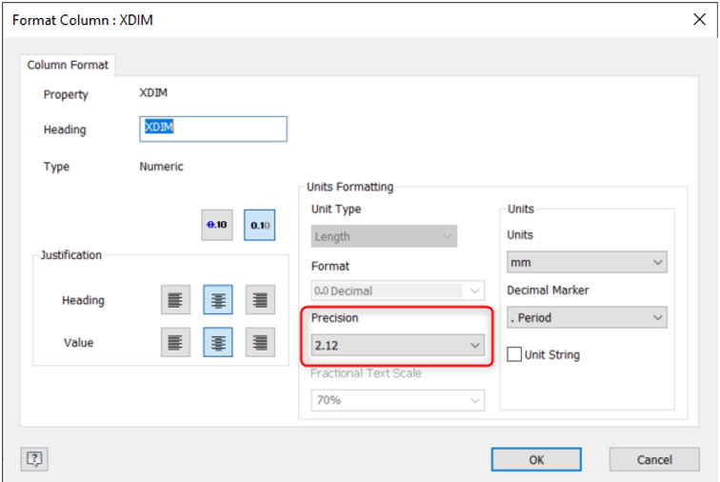The image size is (720, 482).
Task: Click the Heading input field
Action: 213,130
